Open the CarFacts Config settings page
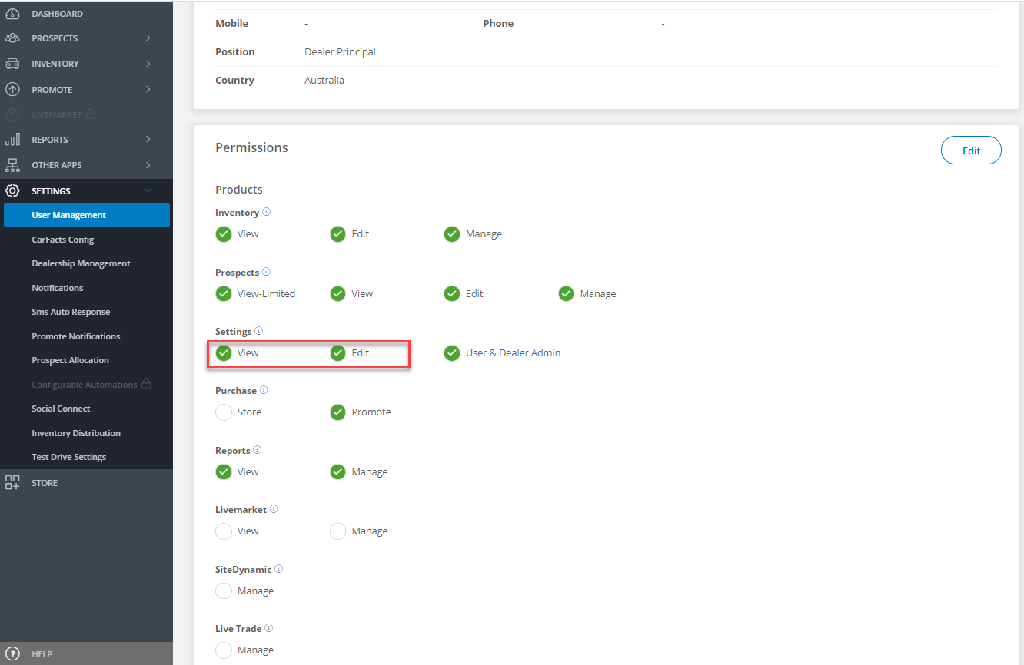1024x665 pixels. tap(63, 240)
